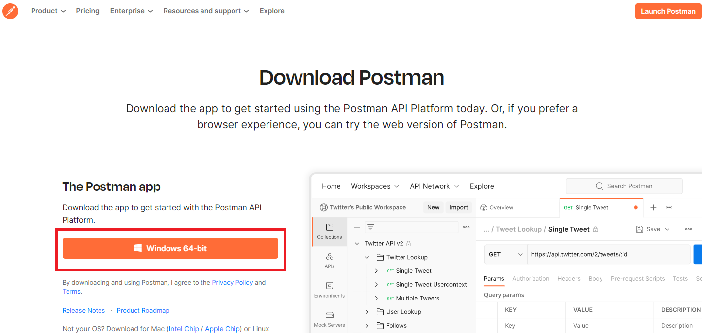Collapse the Twitter Lookup folder chevron
This screenshot has width=702, height=333.
pos(367,257)
